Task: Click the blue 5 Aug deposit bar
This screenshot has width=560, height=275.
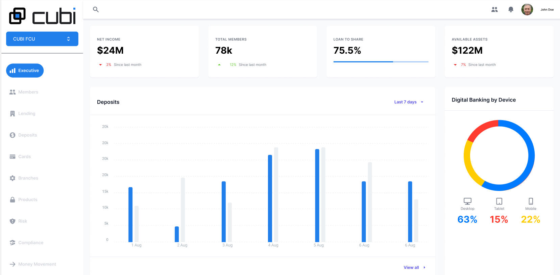Action: [317, 196]
